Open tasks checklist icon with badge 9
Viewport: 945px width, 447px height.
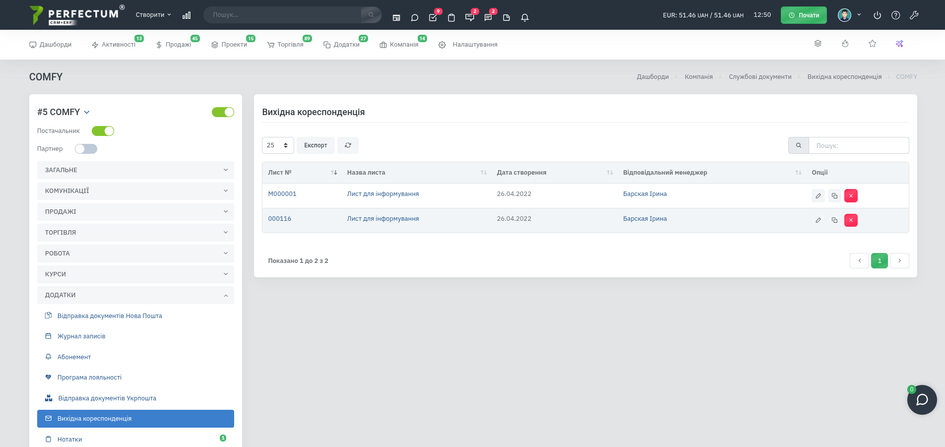[x=433, y=17]
